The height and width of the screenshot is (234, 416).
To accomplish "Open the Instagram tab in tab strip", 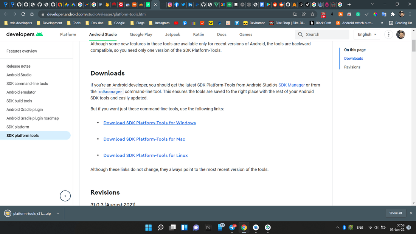I will [x=170, y=5].
